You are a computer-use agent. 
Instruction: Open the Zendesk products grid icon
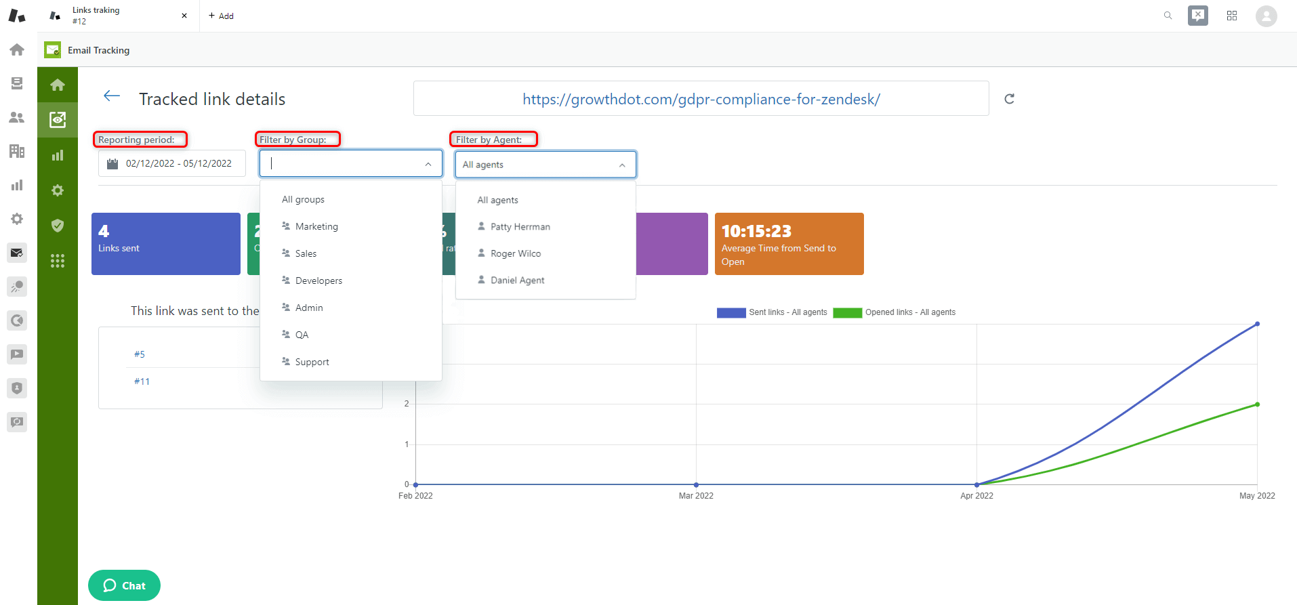point(1232,16)
